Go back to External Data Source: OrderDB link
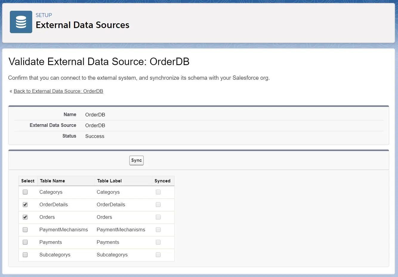The width and height of the screenshot is (398, 277). pyautogui.click(x=58, y=91)
